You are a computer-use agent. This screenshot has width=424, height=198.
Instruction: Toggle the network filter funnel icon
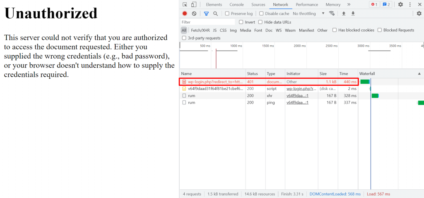click(206, 14)
